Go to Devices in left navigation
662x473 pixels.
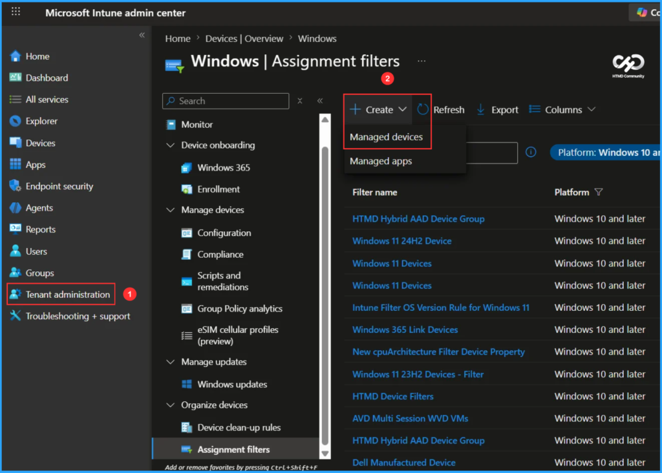(x=40, y=143)
